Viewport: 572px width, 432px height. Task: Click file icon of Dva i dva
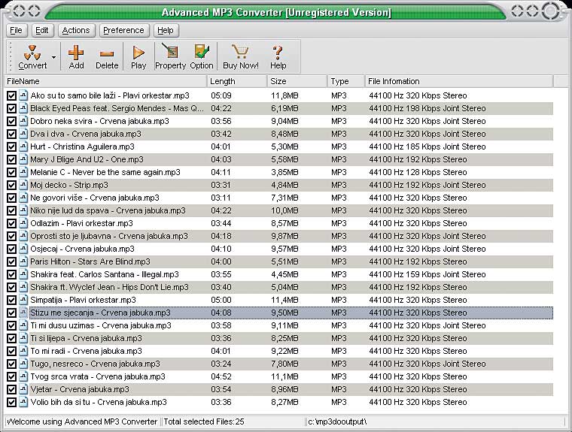(23, 134)
